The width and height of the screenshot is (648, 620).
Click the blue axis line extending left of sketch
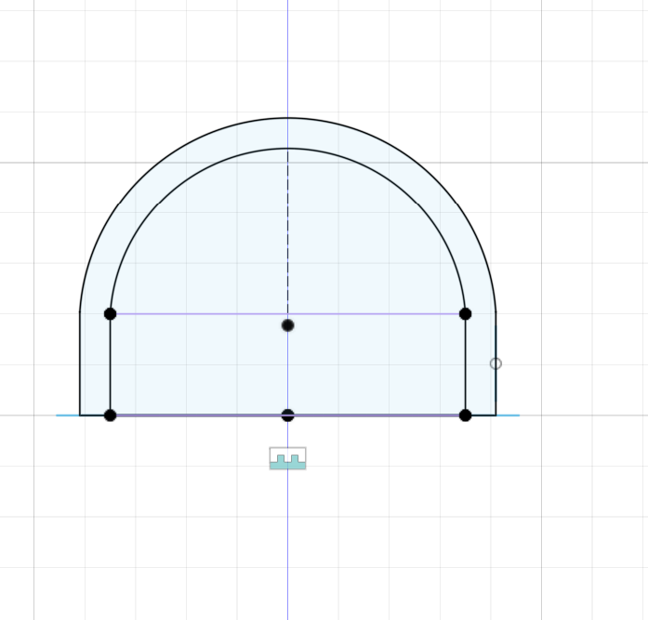pos(67,416)
